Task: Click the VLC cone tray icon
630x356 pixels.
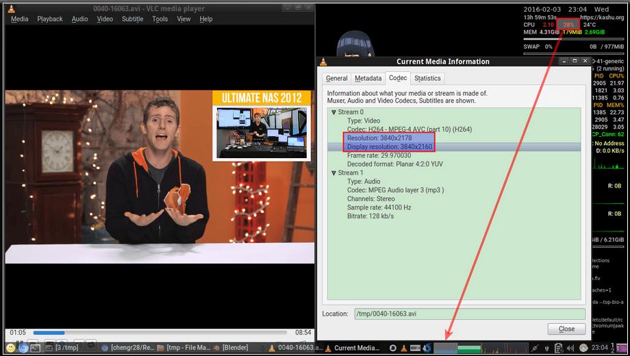Action: 404,348
